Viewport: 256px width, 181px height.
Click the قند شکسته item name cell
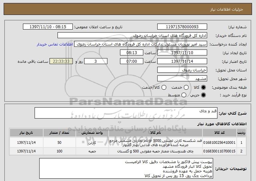pos(156,143)
